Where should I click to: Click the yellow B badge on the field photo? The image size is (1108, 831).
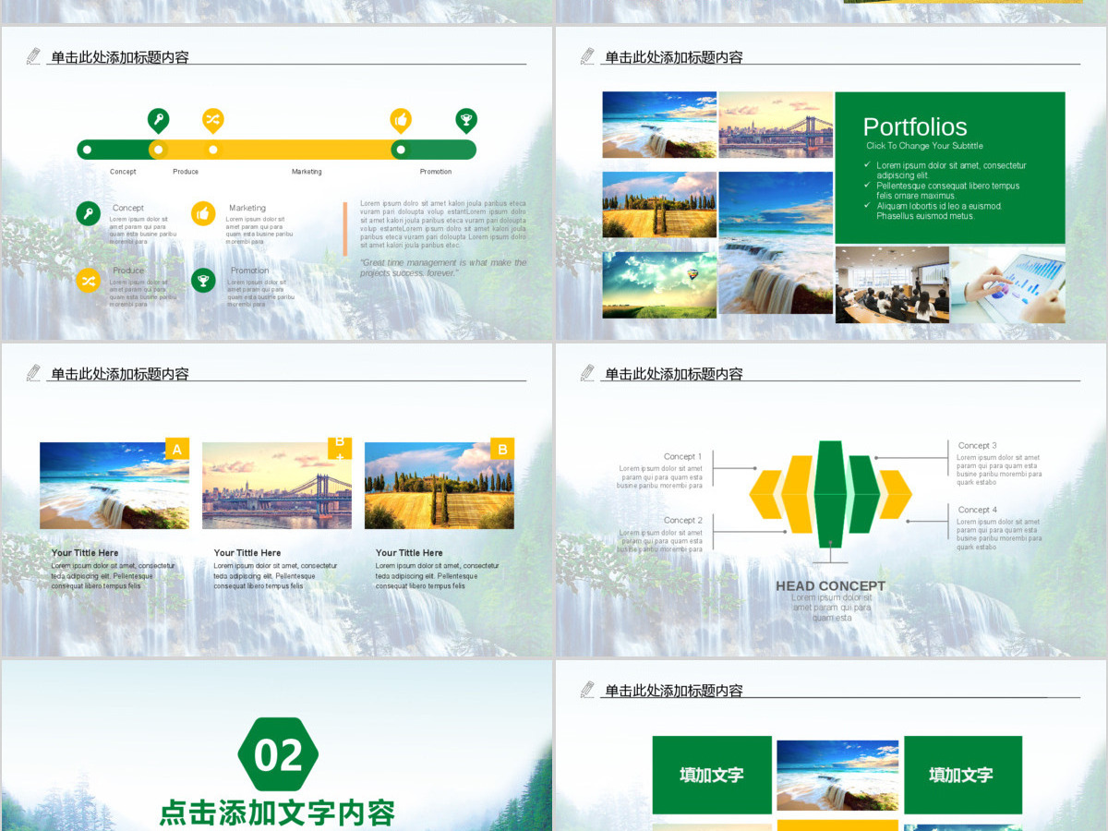(x=502, y=450)
